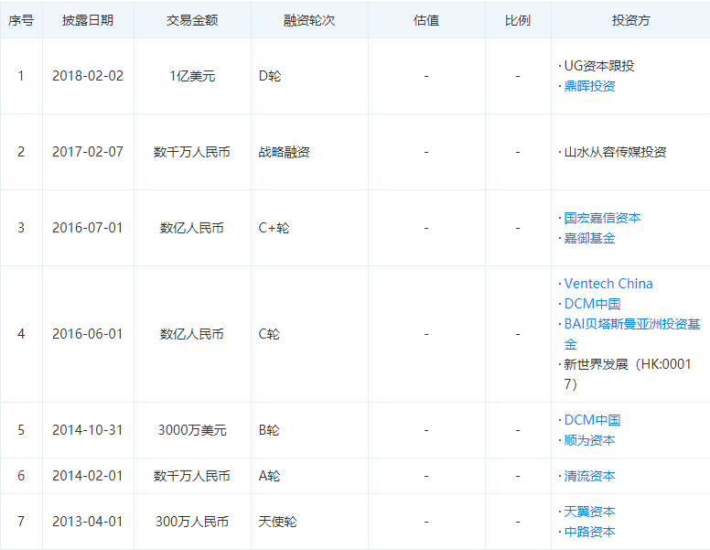Click the 山水从容传媒投资 investor text
710x550 pixels.
tap(615, 152)
